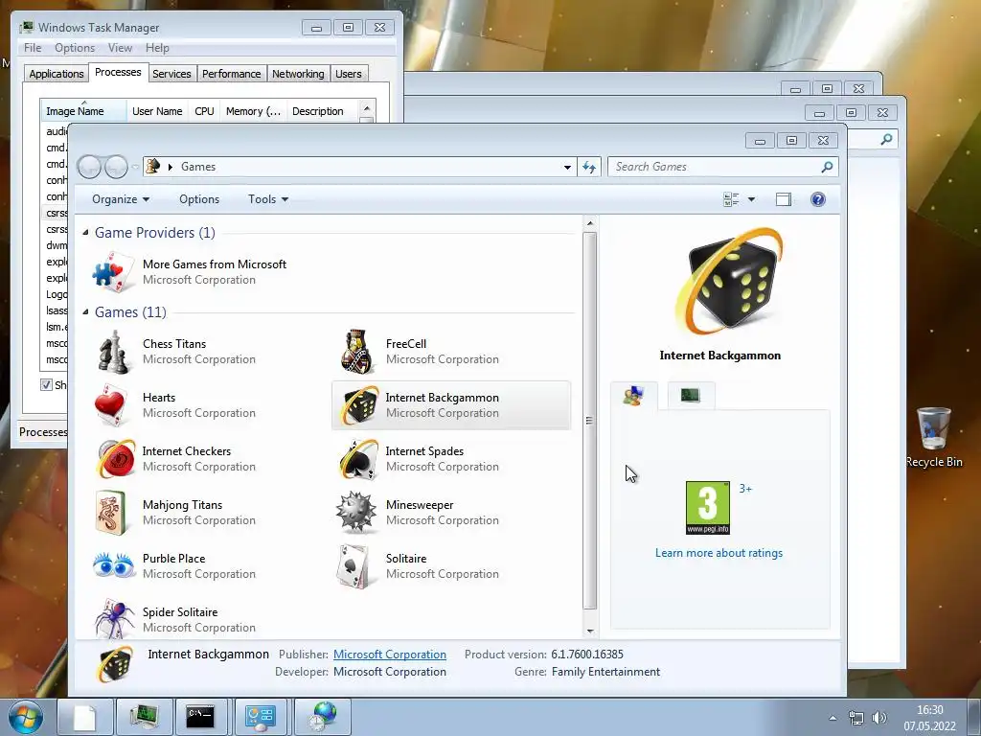Open the ratings tab in preview pane

(634, 396)
